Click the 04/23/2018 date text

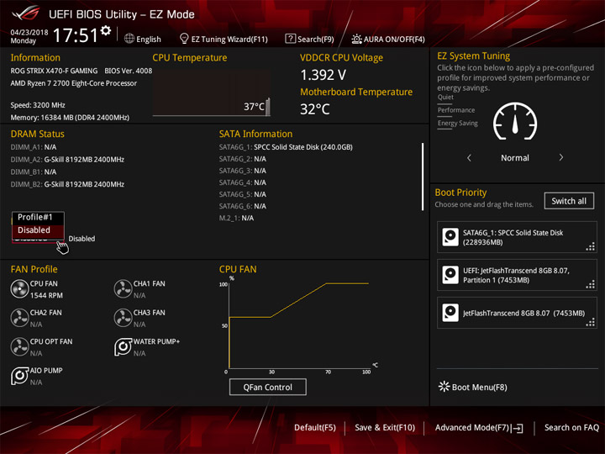[x=29, y=32]
